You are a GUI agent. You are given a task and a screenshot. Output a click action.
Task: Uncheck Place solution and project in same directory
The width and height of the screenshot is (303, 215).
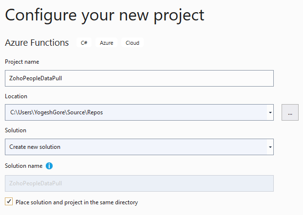point(9,201)
